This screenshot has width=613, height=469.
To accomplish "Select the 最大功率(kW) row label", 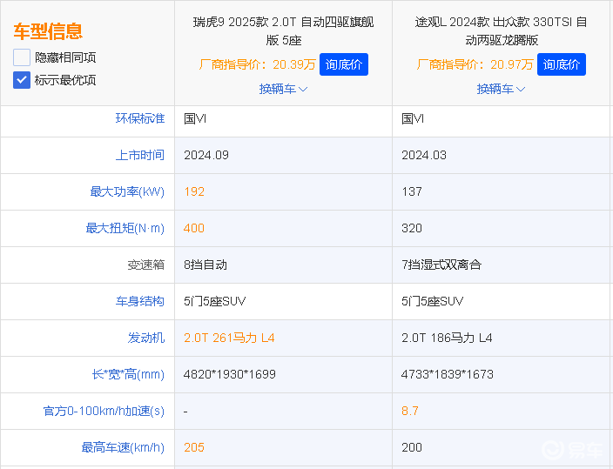I will coord(127,191).
